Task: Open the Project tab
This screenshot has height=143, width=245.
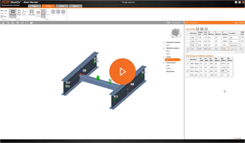Action: (34, 6)
